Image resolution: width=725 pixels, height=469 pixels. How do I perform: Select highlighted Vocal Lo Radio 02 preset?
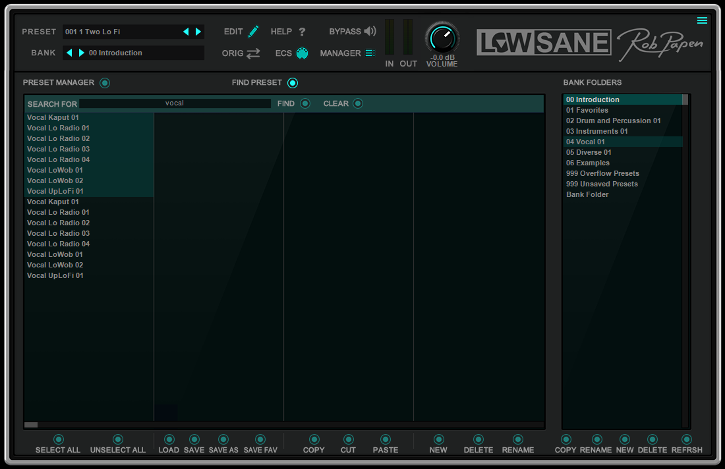coord(89,138)
